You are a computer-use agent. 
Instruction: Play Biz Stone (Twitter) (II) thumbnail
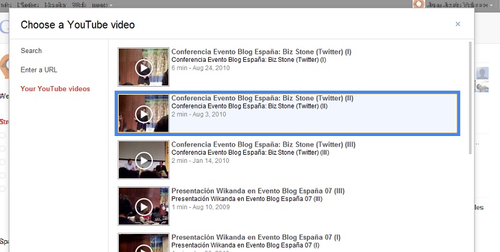click(144, 114)
